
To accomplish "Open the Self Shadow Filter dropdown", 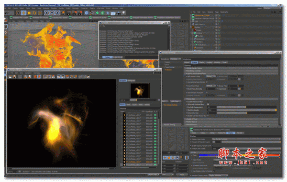I will (x=211, y=76).
